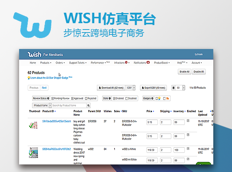Open the Support Tickets dropdown menu

[78, 63]
